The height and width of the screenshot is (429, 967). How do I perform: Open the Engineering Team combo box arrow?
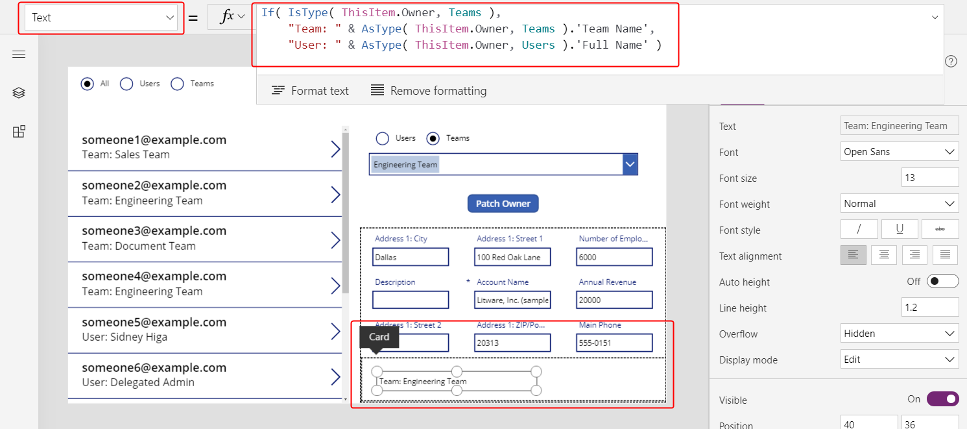click(630, 165)
